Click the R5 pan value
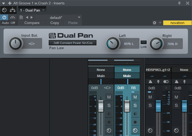Image resolution: width=192 pixels, height=136 pixels. pyautogui.click(x=134, y=88)
